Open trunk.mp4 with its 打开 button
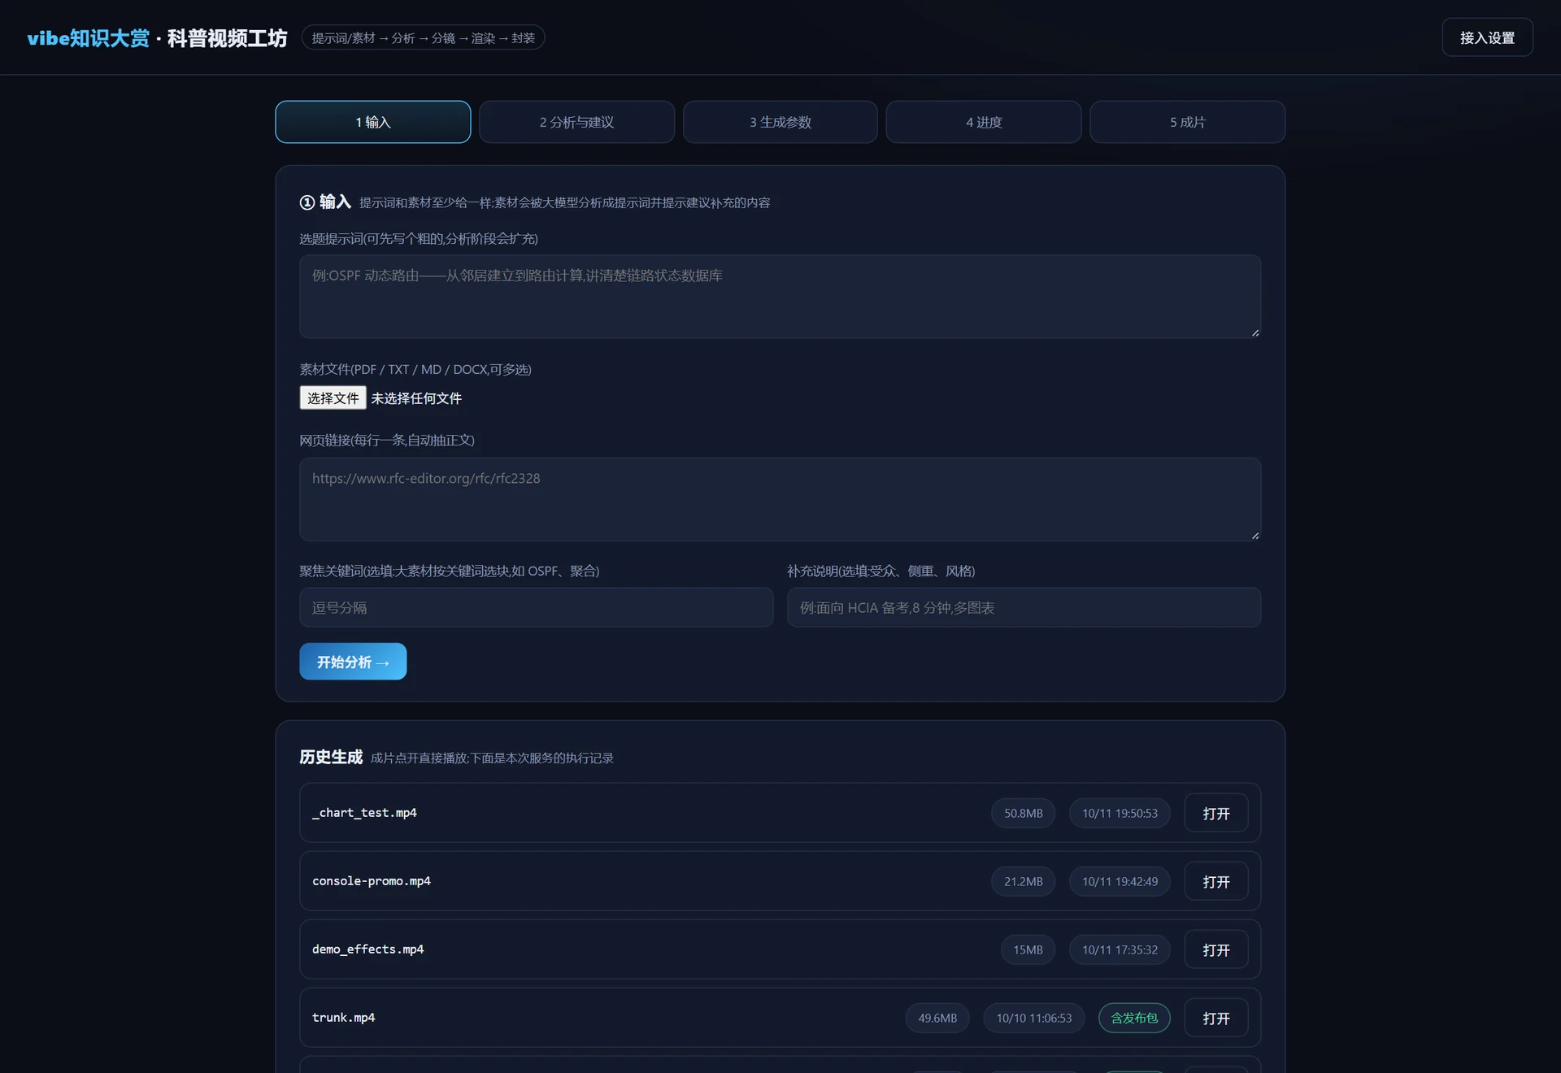Image resolution: width=1561 pixels, height=1073 pixels. tap(1216, 1018)
